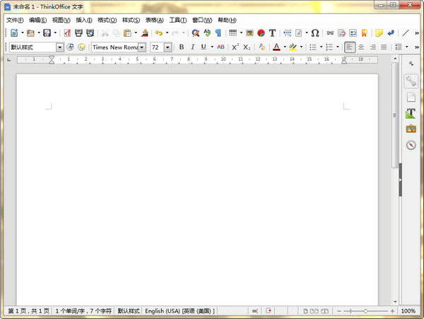This screenshot has width=424, height=319.
Task: Click English (USA) language status
Action: coord(179,311)
